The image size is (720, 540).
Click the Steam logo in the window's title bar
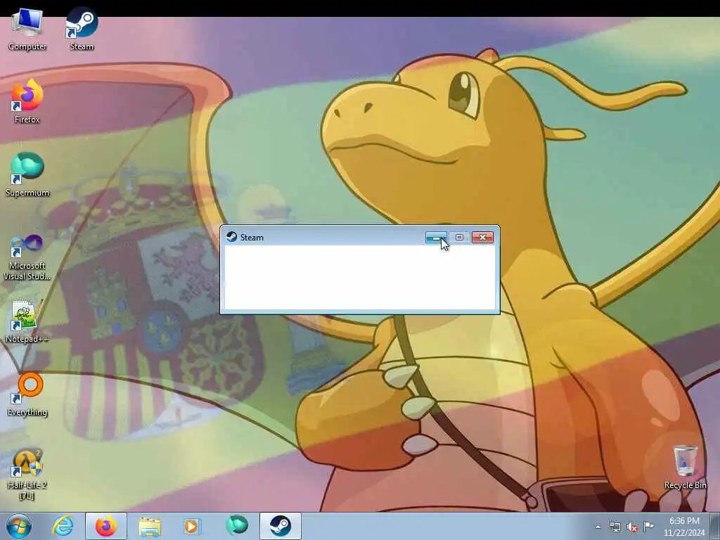[231, 237]
